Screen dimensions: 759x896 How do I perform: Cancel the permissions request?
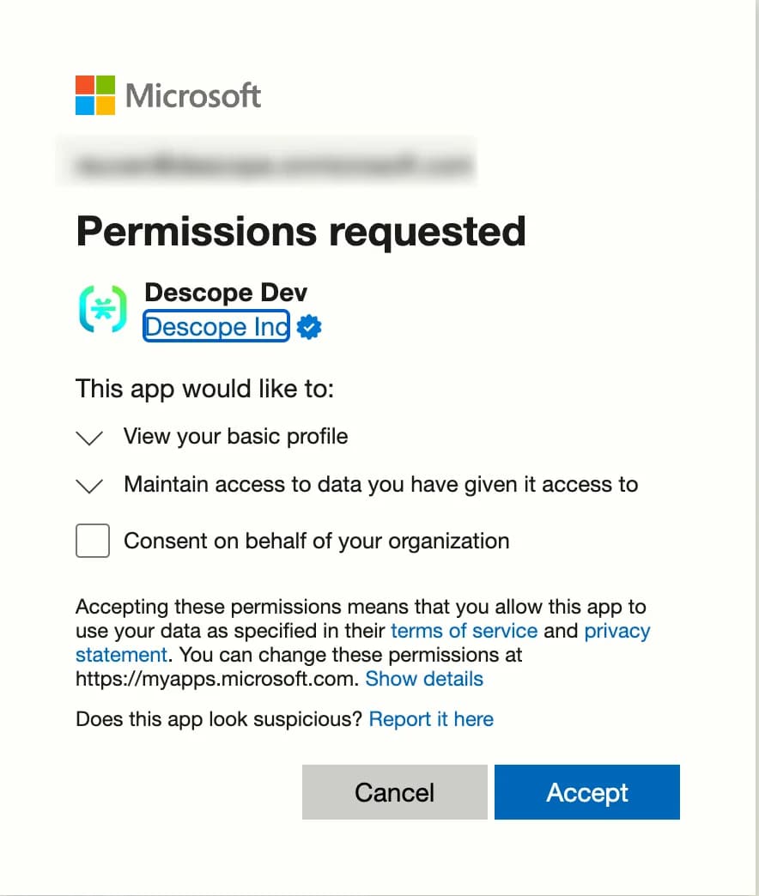pyautogui.click(x=394, y=792)
